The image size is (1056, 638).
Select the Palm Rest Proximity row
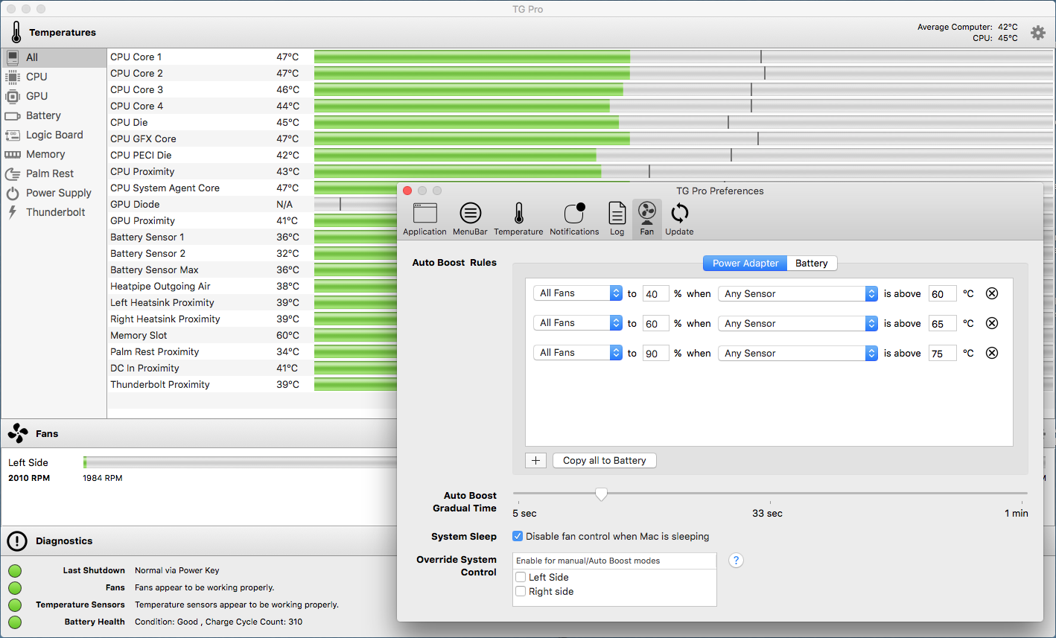[x=252, y=351]
